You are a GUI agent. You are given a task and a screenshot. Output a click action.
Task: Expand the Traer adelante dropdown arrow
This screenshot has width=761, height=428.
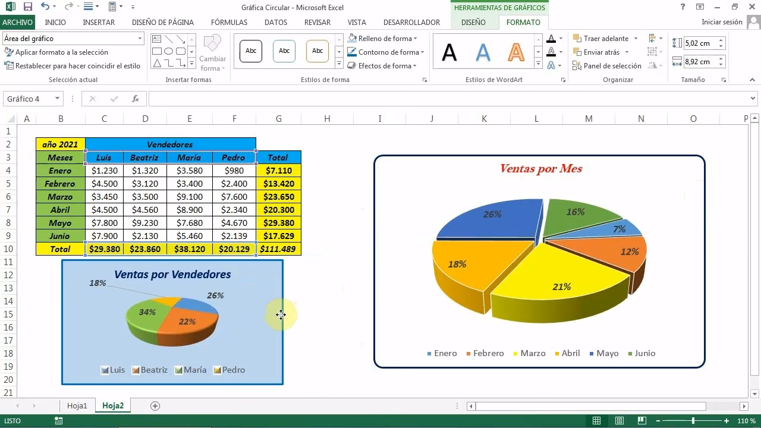click(636, 39)
